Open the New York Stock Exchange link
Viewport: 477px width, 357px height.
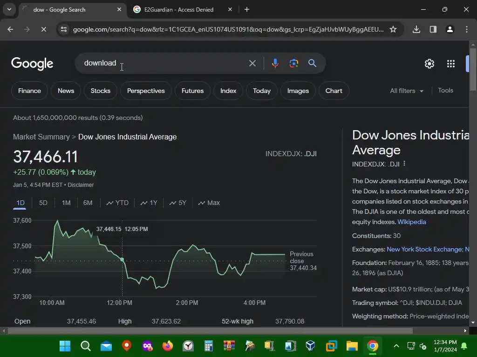coord(425,249)
